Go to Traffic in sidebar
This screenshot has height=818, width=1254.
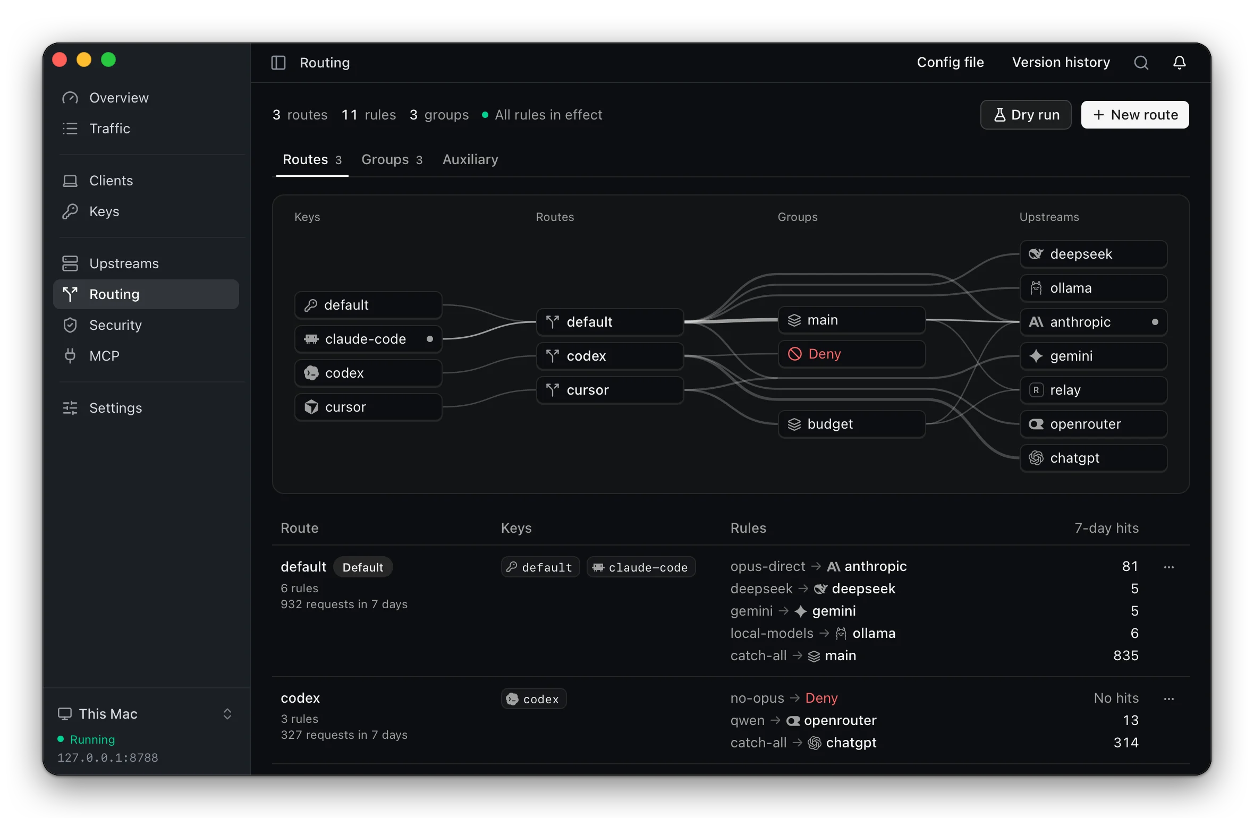146,129
